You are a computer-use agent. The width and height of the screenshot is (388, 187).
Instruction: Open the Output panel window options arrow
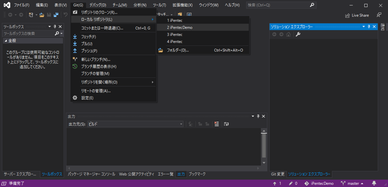point(253,117)
